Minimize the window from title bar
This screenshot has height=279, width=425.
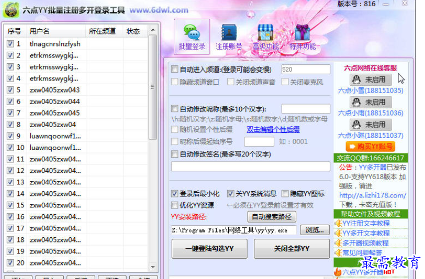coord(386,4)
